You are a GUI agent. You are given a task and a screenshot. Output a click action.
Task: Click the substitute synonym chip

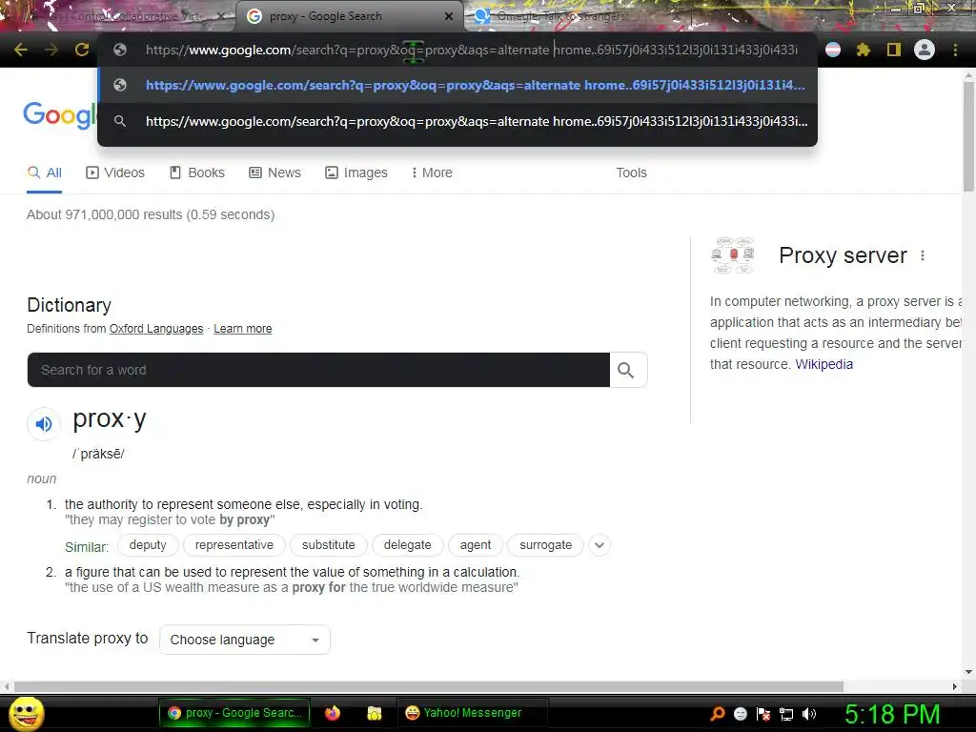click(329, 545)
